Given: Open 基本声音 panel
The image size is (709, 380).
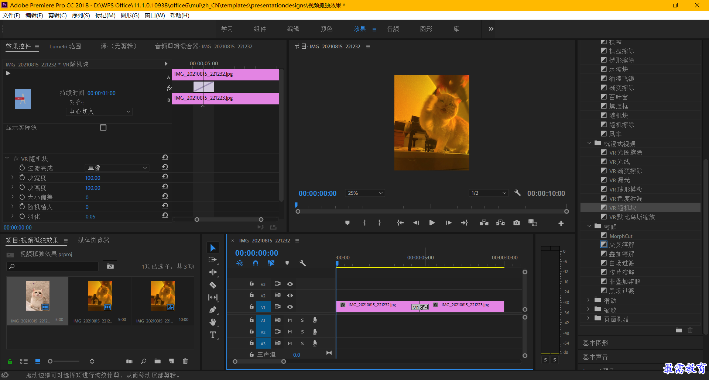Looking at the screenshot, I should click(595, 357).
